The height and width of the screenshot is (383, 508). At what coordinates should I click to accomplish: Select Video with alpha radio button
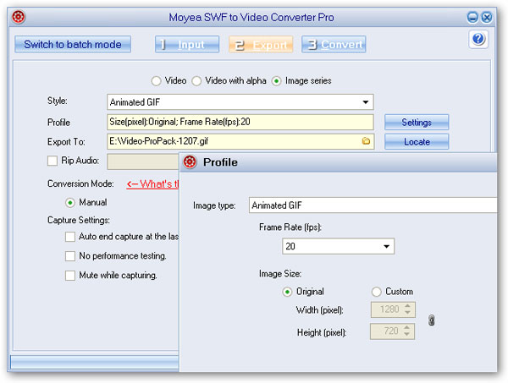coord(196,81)
